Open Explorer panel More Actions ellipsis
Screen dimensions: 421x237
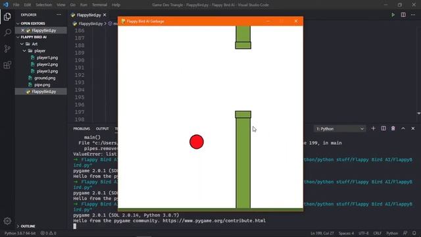[59, 14]
